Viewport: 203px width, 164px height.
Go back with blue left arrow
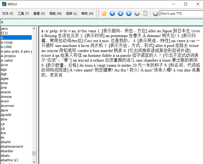pyautogui.click(x=129, y=13)
